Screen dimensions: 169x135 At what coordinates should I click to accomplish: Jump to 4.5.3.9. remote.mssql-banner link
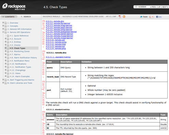point(59,38)
